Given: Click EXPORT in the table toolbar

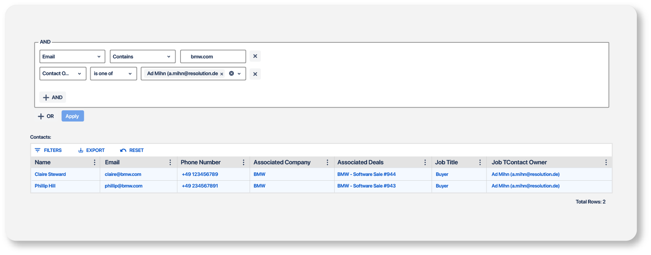Looking at the screenshot, I should pyautogui.click(x=91, y=150).
